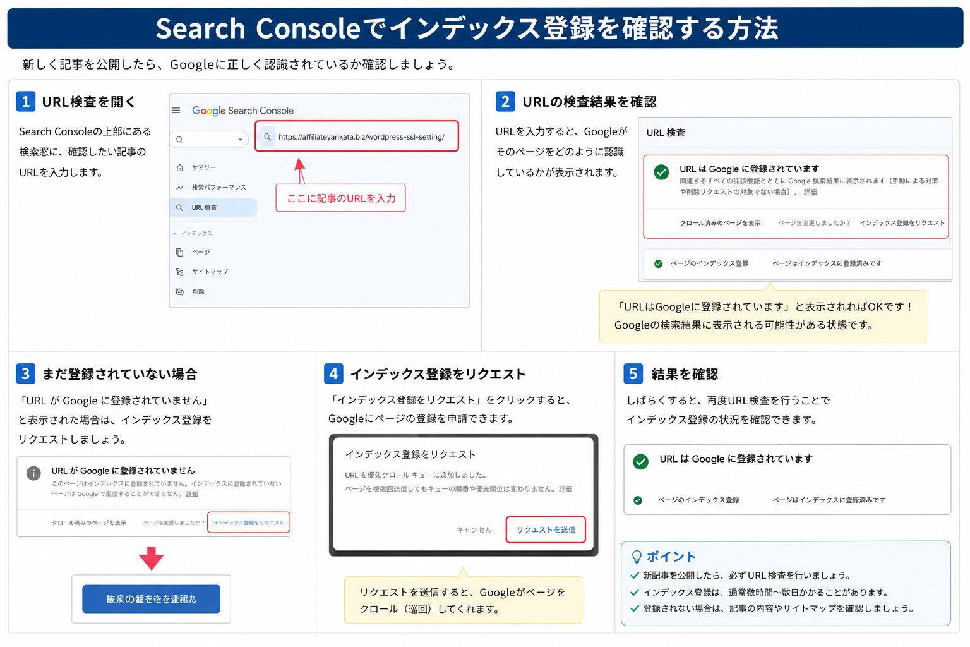Click ページを変更しましたか? text in registered result card
The image size is (970, 647).
[814, 223]
